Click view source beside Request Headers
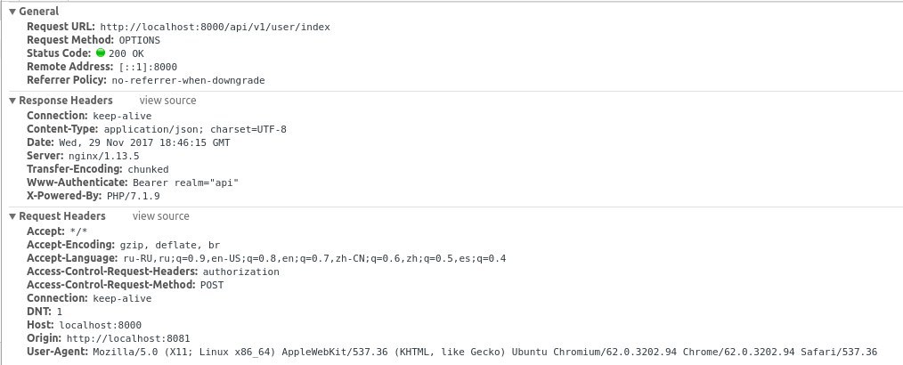Viewport: 903px width, 365px height. [x=160, y=216]
